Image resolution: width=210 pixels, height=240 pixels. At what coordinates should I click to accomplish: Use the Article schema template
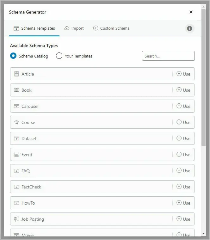coord(183,74)
